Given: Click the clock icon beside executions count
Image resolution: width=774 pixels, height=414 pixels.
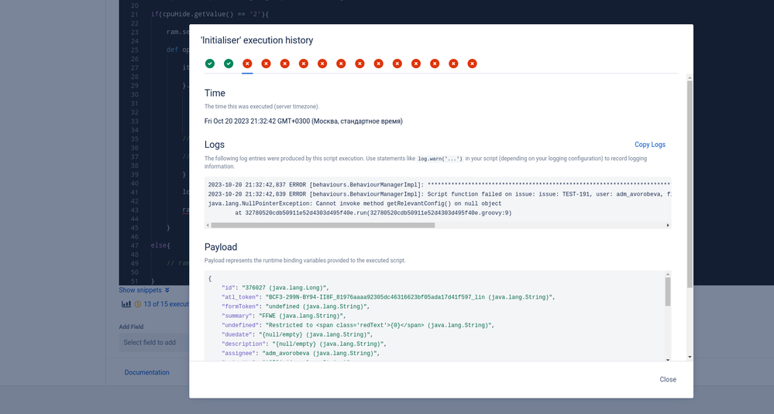Looking at the screenshot, I should tap(138, 304).
